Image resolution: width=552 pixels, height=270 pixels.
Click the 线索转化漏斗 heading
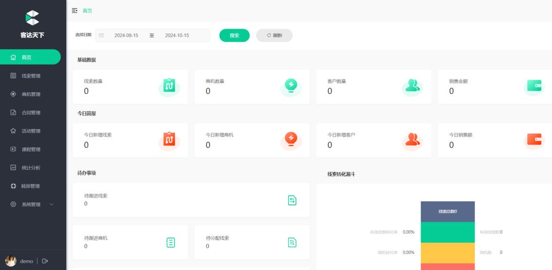pos(341,174)
